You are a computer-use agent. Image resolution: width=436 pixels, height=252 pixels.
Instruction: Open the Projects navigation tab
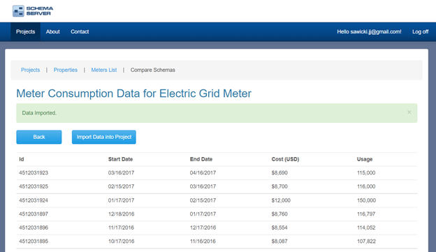[26, 31]
